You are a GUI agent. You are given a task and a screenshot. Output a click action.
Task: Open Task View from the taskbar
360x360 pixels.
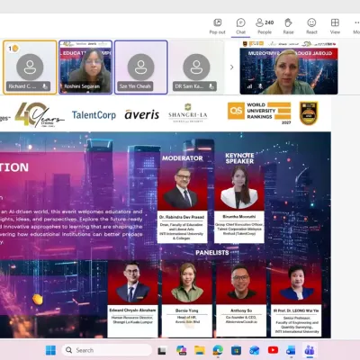162,350
